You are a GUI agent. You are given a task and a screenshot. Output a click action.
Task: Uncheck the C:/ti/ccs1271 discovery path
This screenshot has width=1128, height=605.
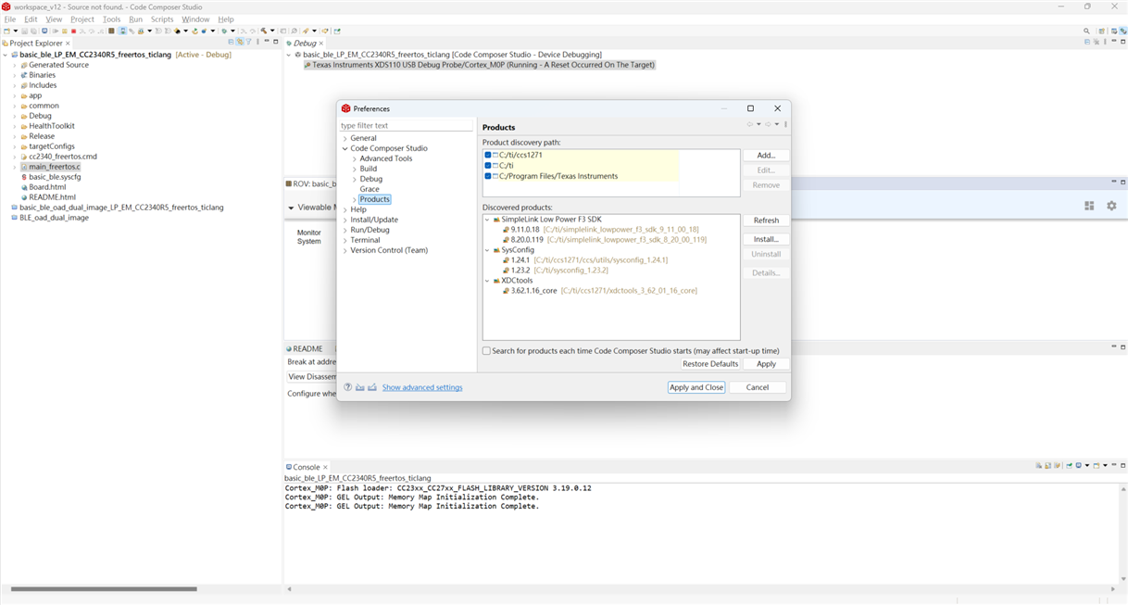pyautogui.click(x=488, y=155)
